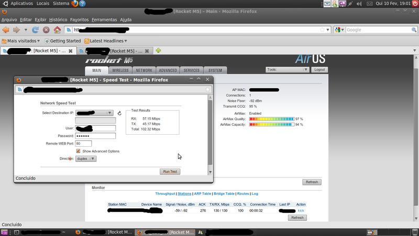Expand the Latest Headlines feed dropdown
The width and height of the screenshot is (419, 236).
point(106,41)
